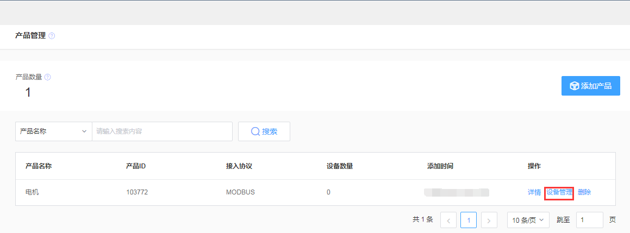630x233 pixels.
Task: Click the 接入协议 column header
Action: [239, 166]
